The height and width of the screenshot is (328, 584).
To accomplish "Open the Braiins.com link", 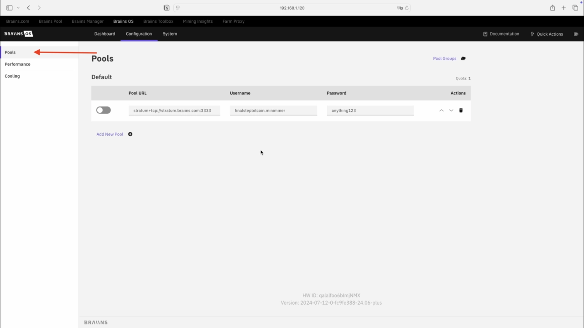I will [x=18, y=21].
